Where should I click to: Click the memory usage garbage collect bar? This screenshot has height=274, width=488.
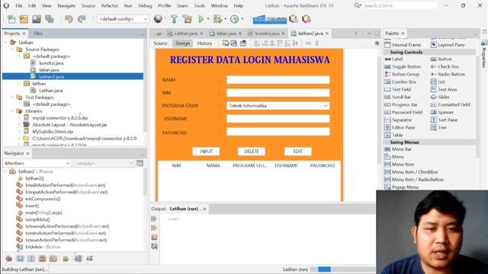click(269, 20)
